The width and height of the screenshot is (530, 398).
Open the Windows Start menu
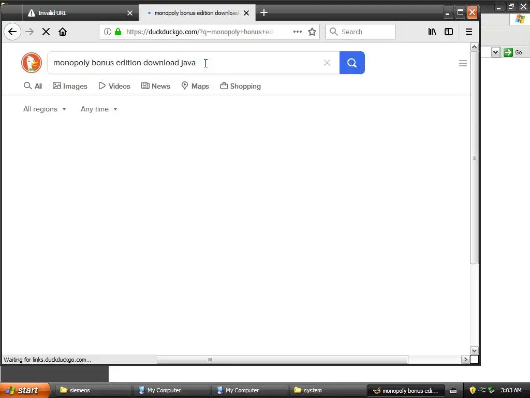click(25, 390)
